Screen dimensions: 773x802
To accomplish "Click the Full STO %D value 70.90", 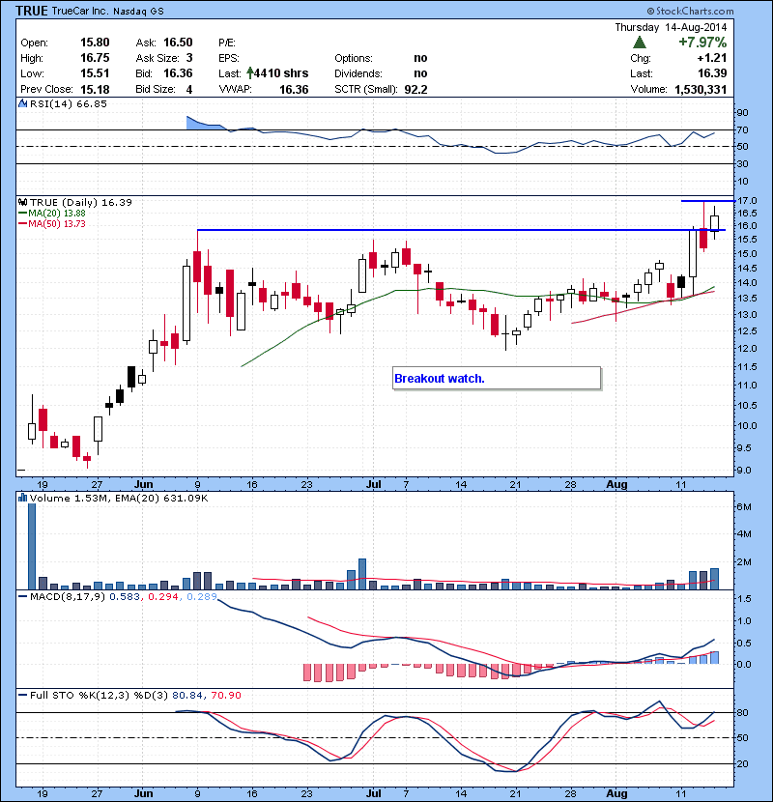I will pyautogui.click(x=225, y=695).
